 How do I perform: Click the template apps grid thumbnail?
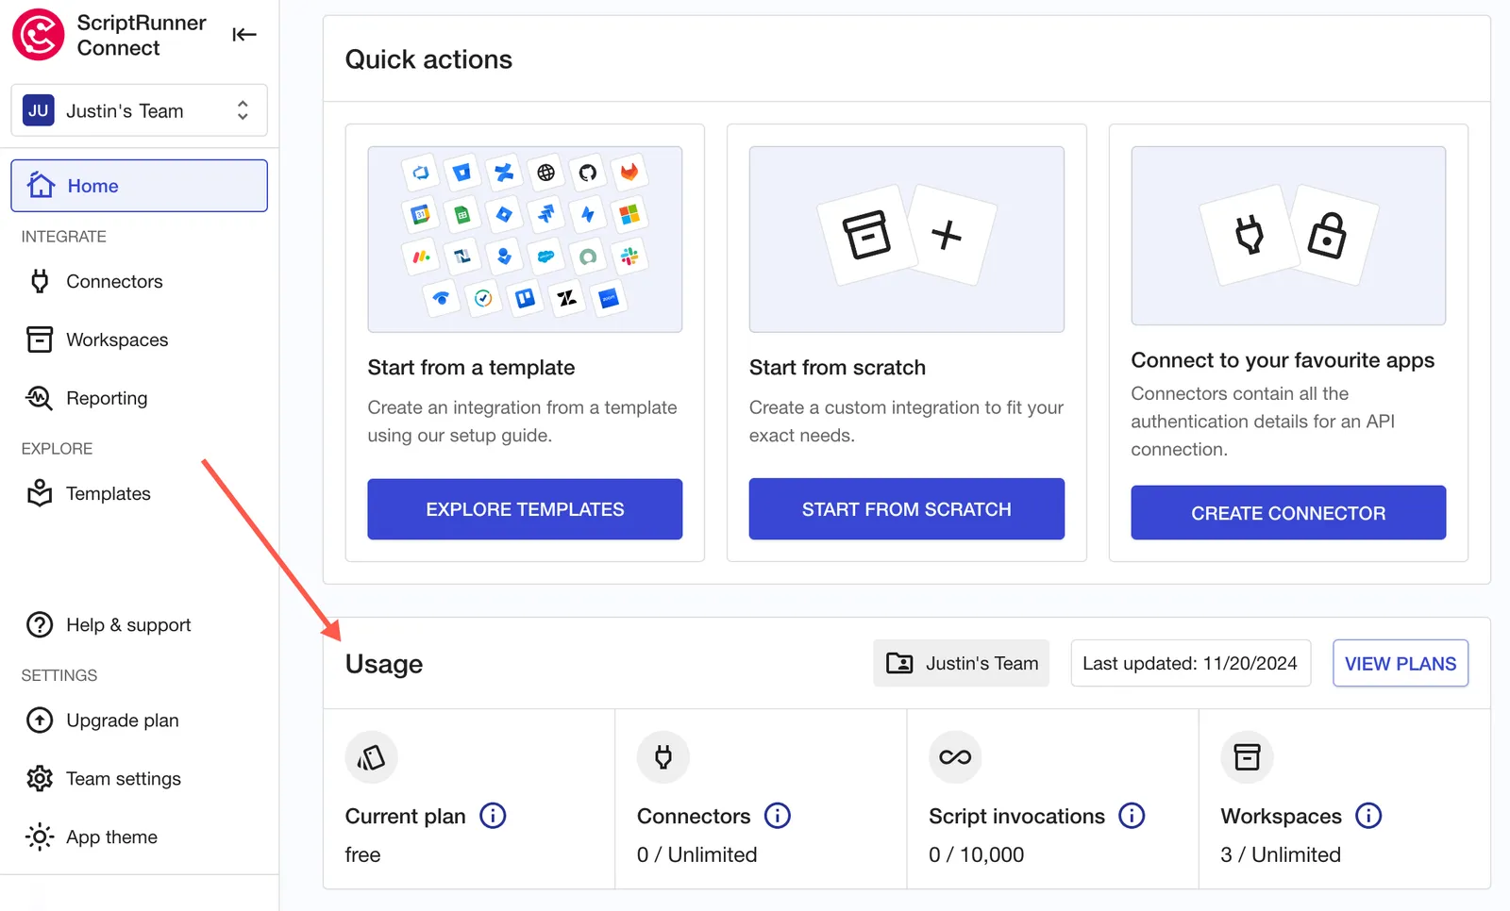(x=525, y=239)
